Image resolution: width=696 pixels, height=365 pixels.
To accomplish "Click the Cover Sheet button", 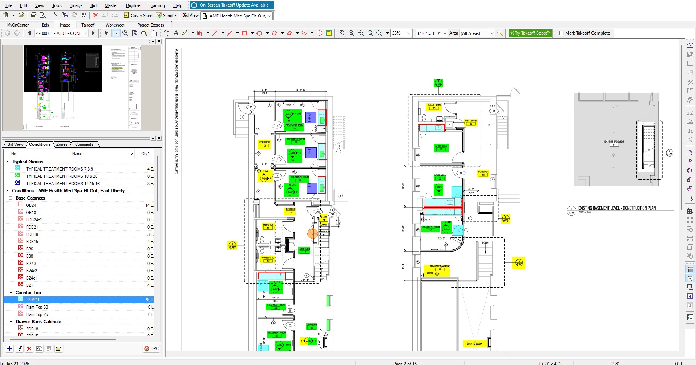I will pyautogui.click(x=139, y=15).
